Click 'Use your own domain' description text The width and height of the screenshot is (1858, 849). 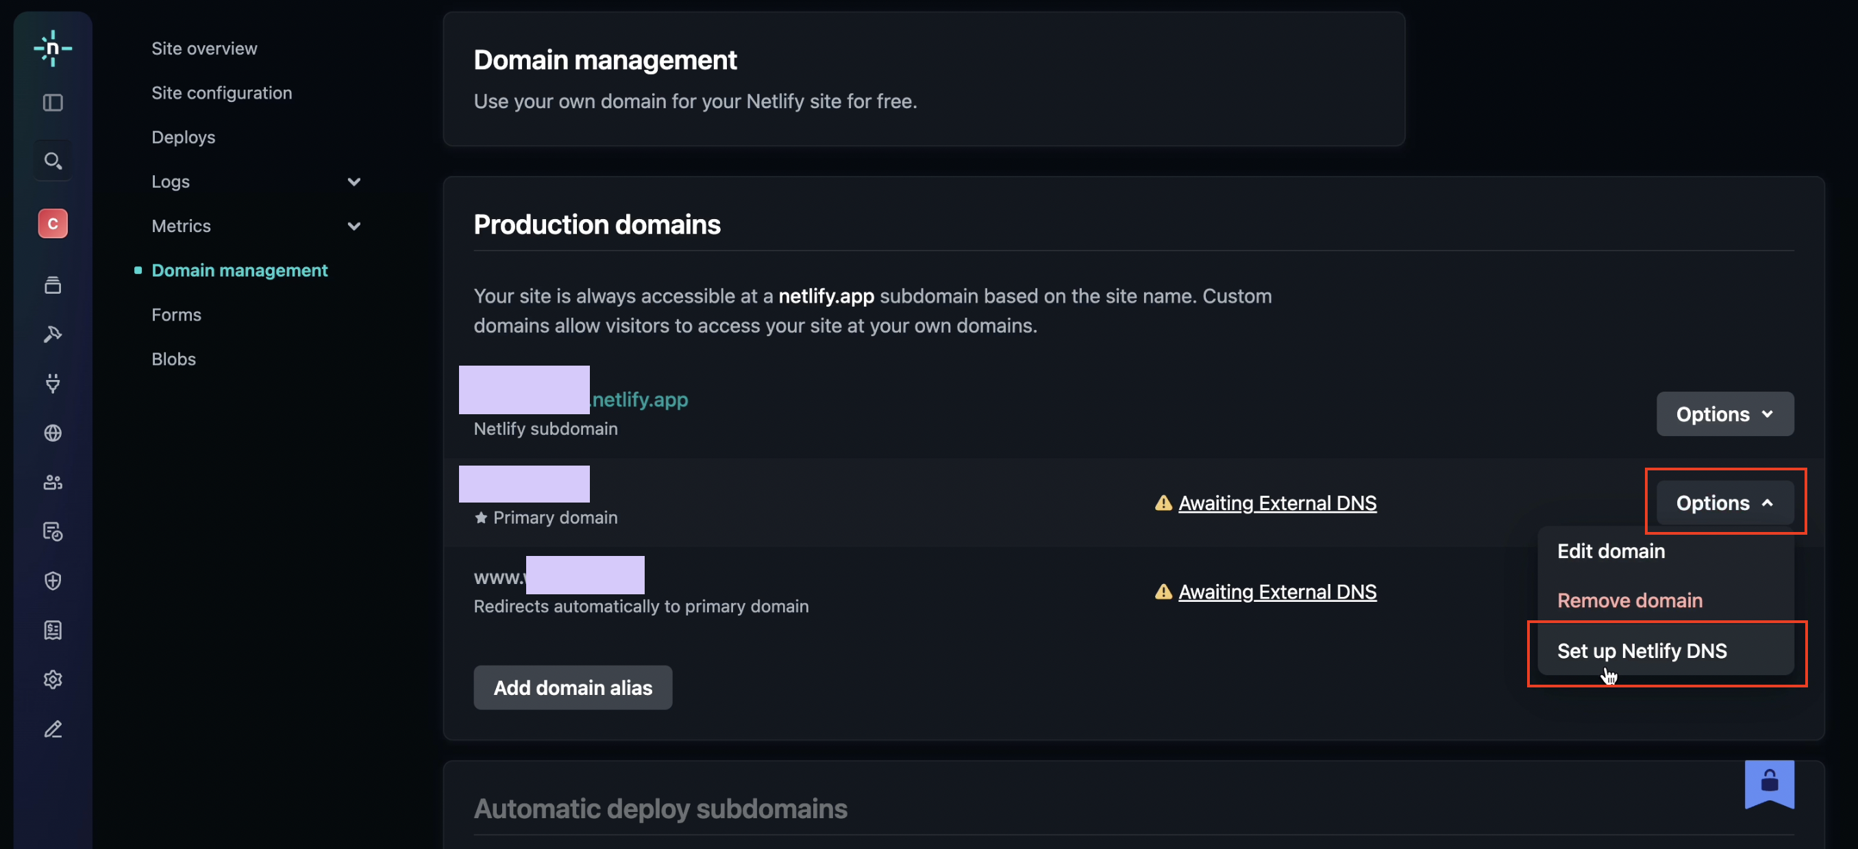[695, 101]
